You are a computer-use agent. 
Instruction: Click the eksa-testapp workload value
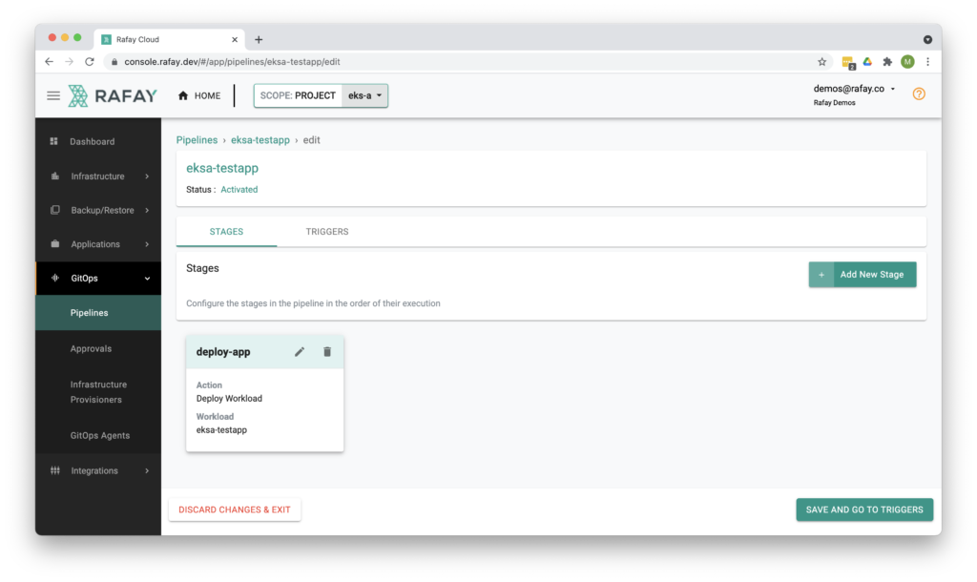[221, 430]
